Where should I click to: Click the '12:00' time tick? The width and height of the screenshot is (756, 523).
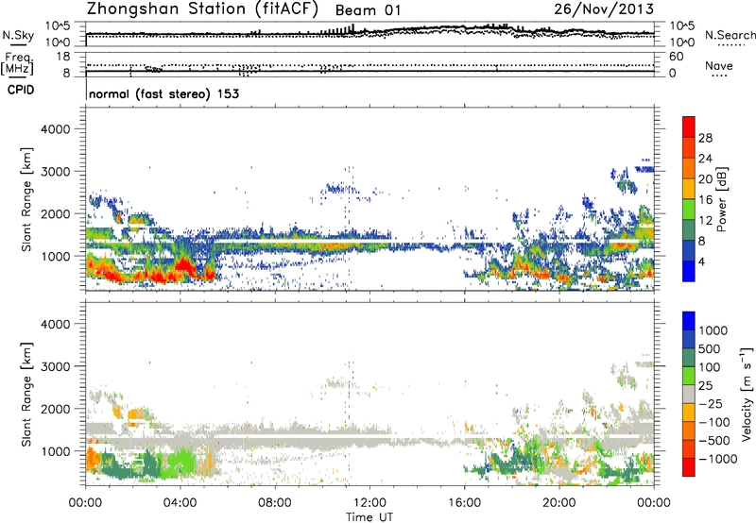[369, 503]
